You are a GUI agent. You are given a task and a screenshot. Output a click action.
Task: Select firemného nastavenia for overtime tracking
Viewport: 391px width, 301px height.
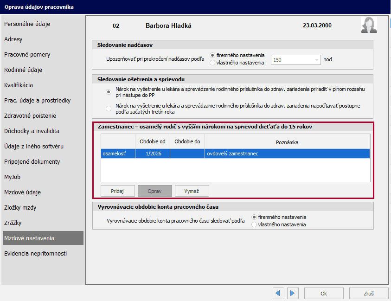(213, 55)
